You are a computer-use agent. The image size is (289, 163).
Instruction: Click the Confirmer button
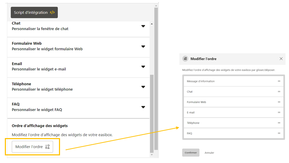coord(191,153)
